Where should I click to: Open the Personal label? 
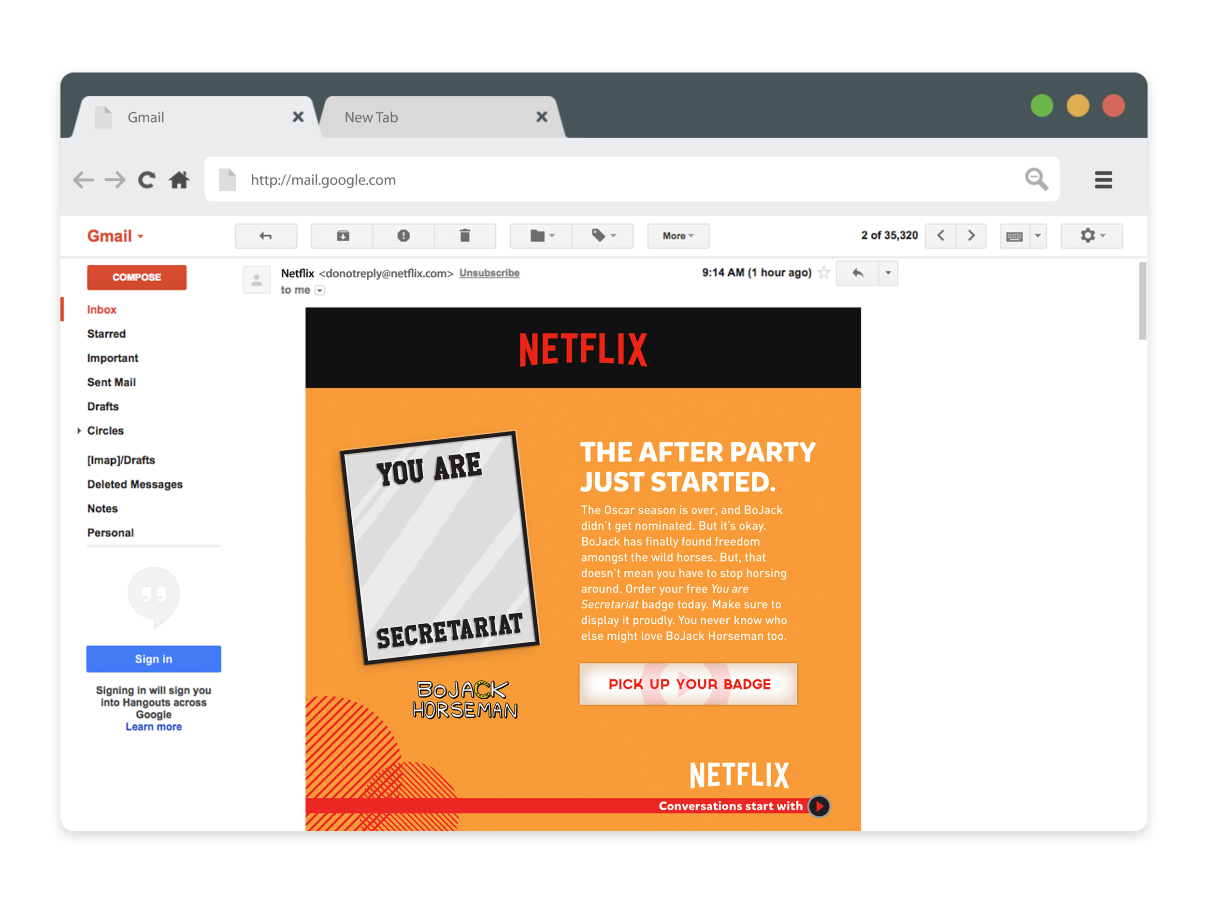coord(110,533)
